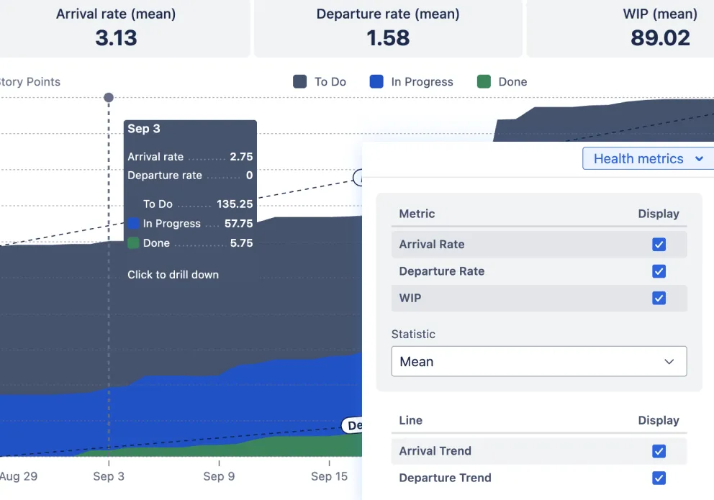Image resolution: width=714 pixels, height=500 pixels.
Task: Click the Departure rate (mean) card
Action: 388,28
